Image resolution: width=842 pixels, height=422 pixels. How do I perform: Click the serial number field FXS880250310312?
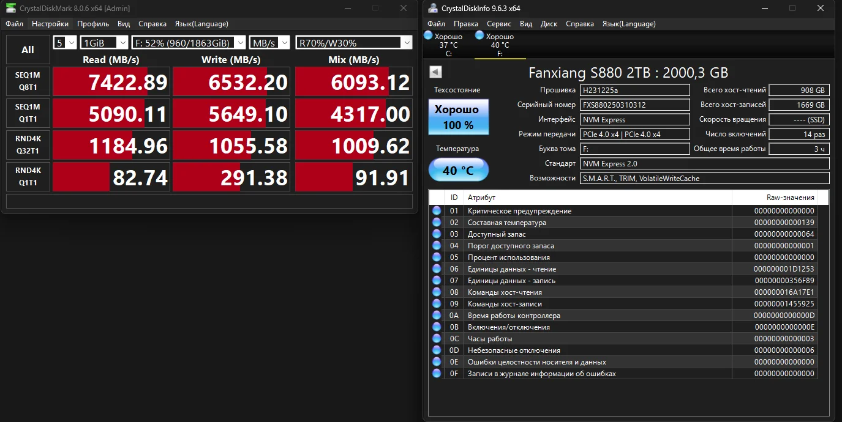(x=635, y=105)
